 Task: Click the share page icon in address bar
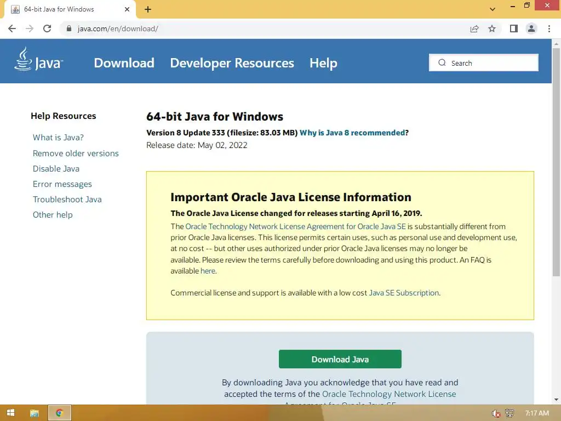click(x=474, y=29)
